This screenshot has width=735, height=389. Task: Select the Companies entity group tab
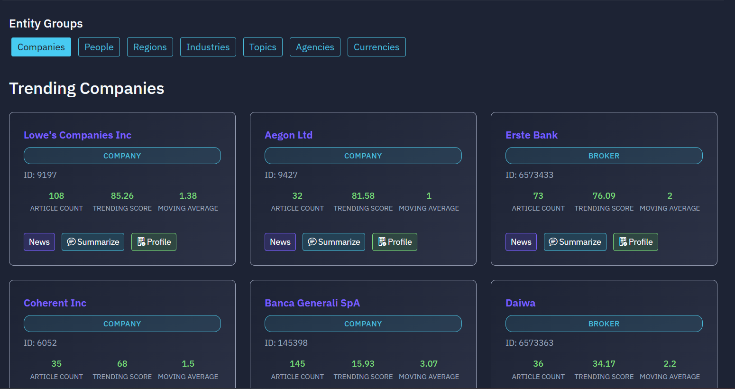click(x=41, y=47)
